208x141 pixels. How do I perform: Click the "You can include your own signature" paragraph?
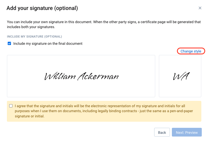104,24
